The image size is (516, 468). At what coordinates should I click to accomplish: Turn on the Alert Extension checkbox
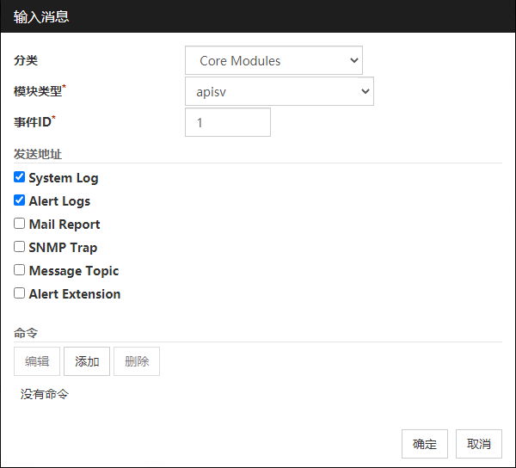20,293
